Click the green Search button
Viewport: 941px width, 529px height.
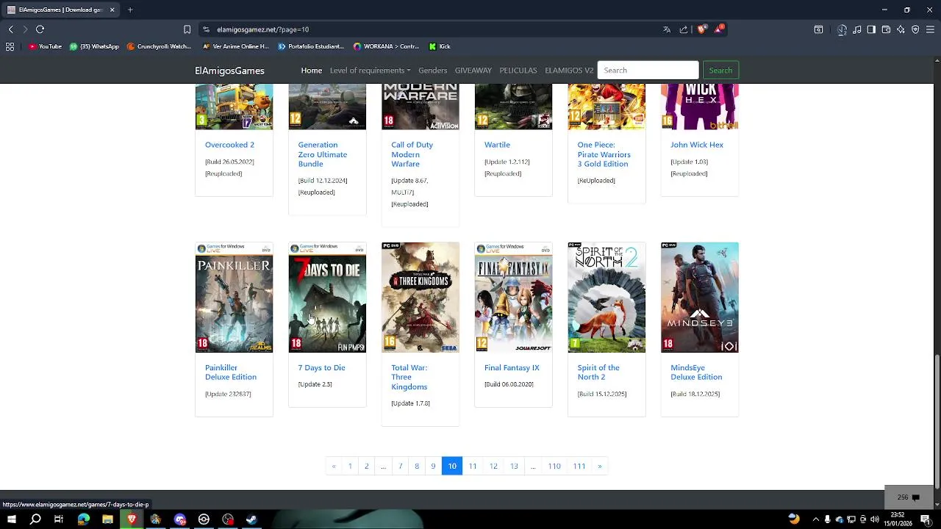pyautogui.click(x=720, y=70)
